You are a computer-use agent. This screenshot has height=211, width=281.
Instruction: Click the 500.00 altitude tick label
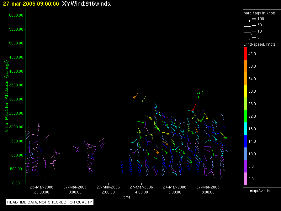tap(17, 169)
